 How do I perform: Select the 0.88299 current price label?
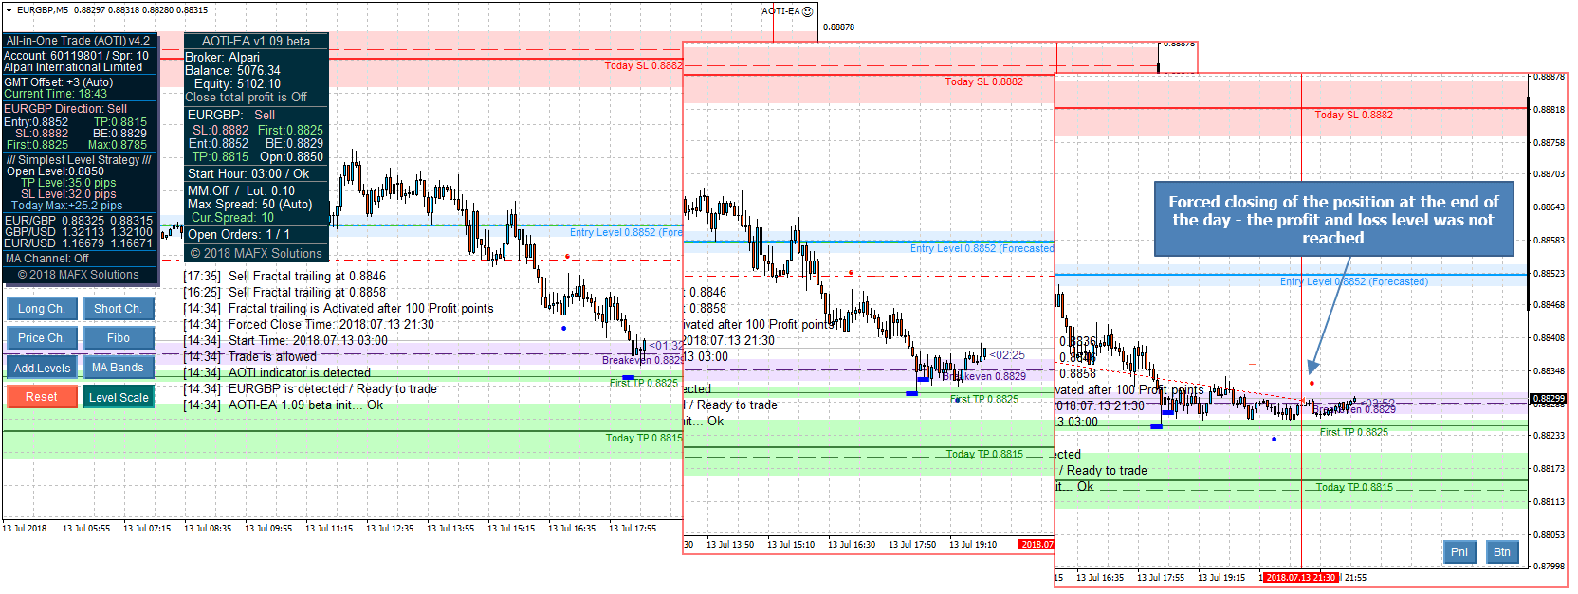1549,399
